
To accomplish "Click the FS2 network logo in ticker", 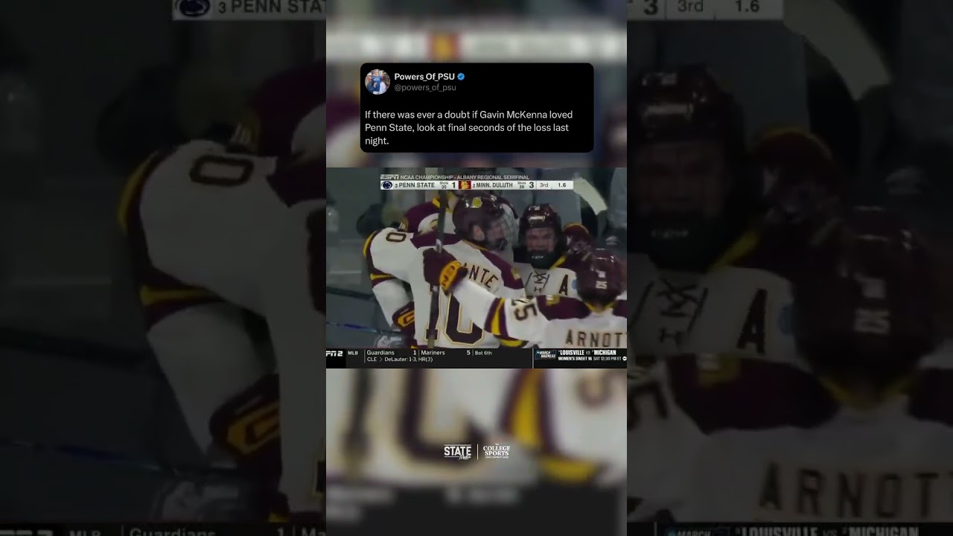I will pyautogui.click(x=334, y=354).
